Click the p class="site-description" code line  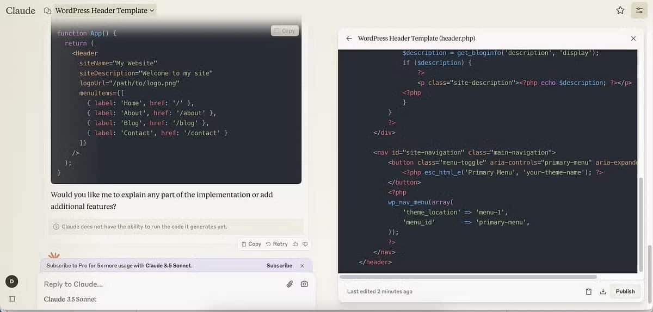[x=525, y=83]
